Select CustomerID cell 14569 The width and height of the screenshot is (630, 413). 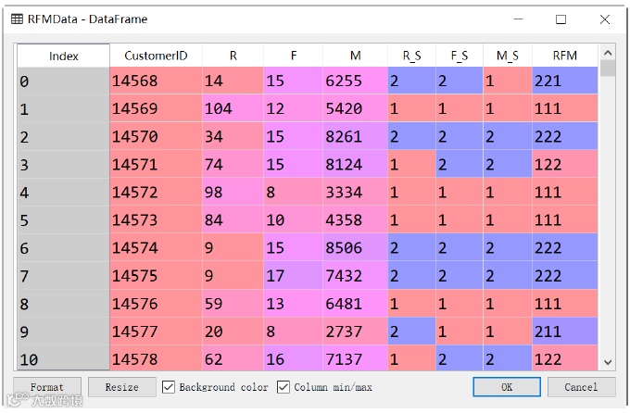pyautogui.click(x=156, y=108)
